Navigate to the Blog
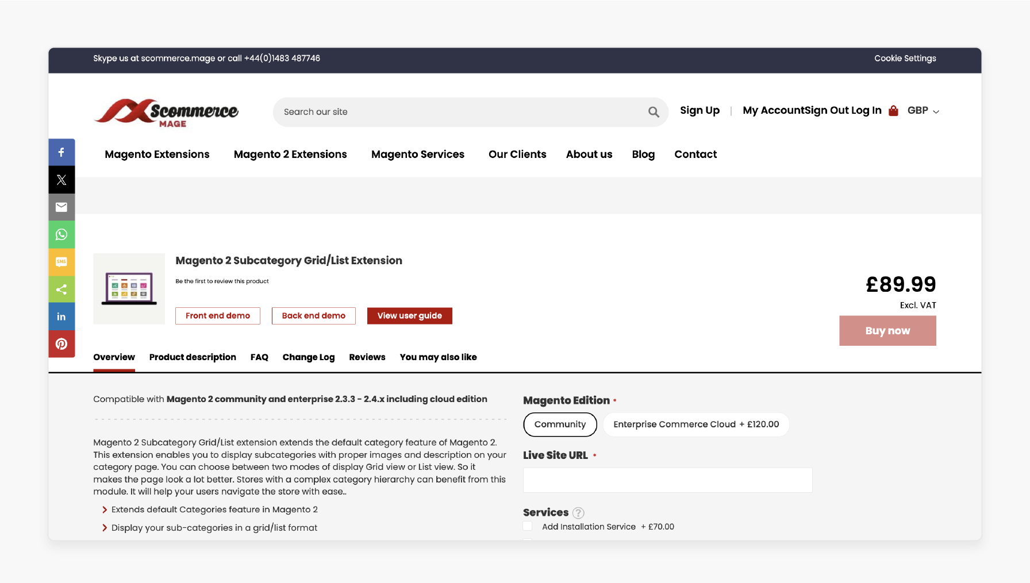 [x=643, y=155]
